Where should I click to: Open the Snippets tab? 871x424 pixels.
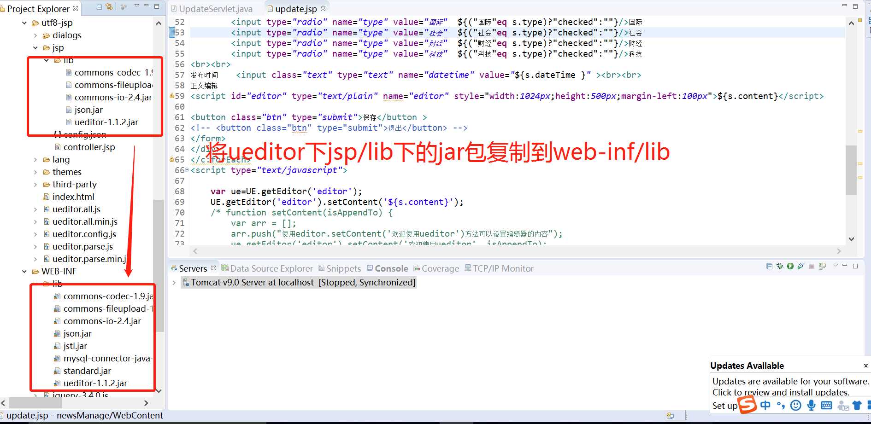pyautogui.click(x=340, y=268)
